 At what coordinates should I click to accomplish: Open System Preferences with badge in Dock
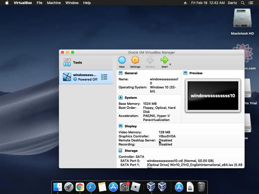coord(124,187)
